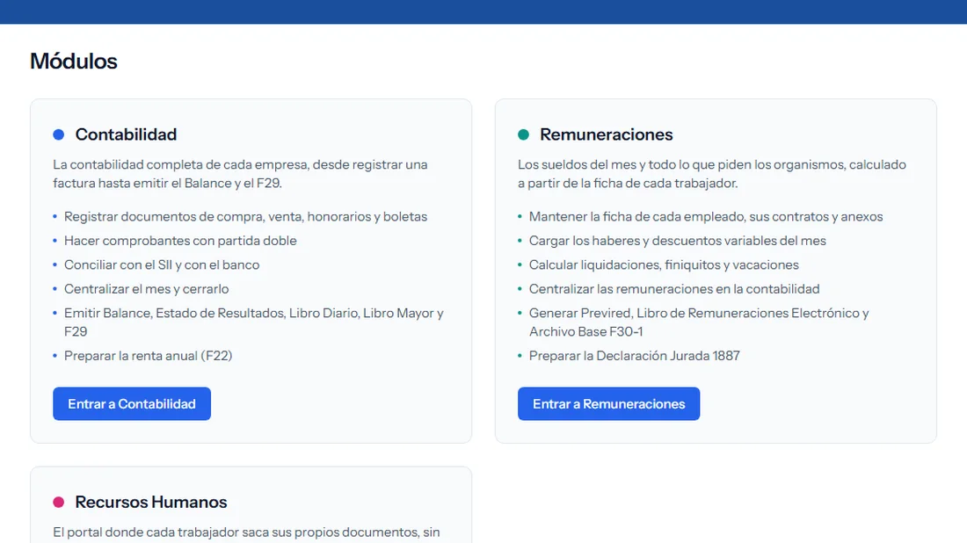The image size is (967, 543).
Task: Click the Módulos page title
Action: point(73,61)
